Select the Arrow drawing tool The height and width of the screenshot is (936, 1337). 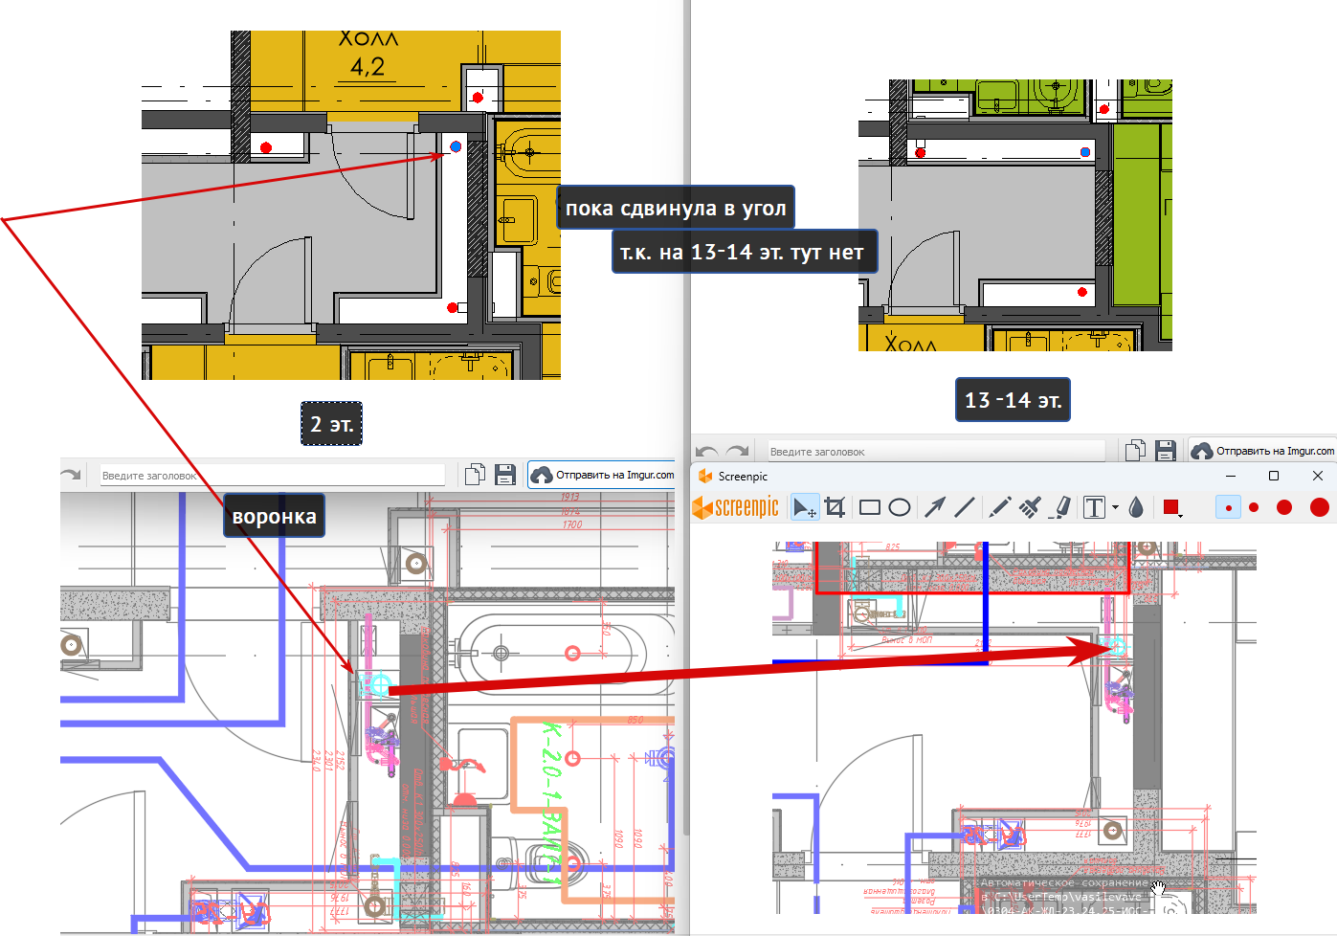935,507
